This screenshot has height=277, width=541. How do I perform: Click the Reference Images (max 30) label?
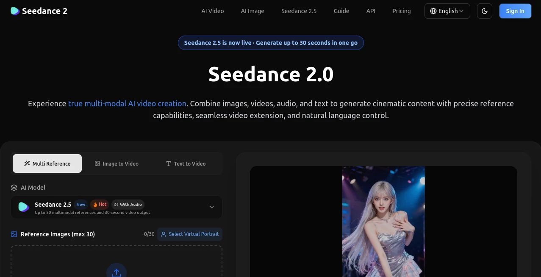coord(58,234)
